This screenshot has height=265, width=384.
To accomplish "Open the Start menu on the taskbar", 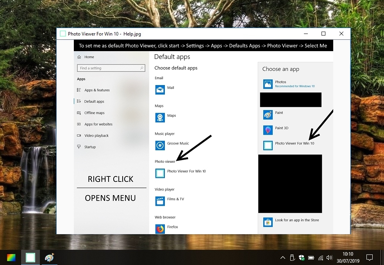I will pyautogui.click(x=11, y=258).
